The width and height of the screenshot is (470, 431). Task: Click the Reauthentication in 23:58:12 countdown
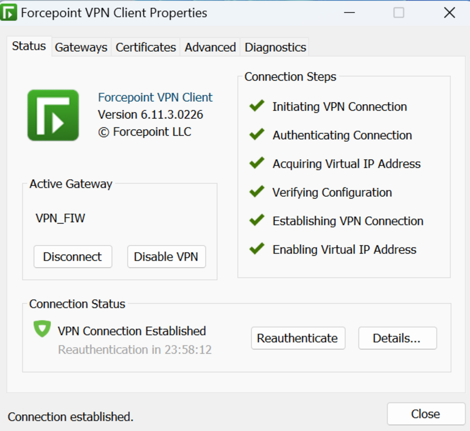pos(135,349)
